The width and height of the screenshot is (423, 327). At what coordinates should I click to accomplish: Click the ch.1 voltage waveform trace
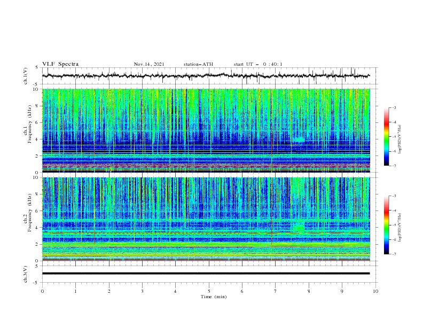[206, 76]
